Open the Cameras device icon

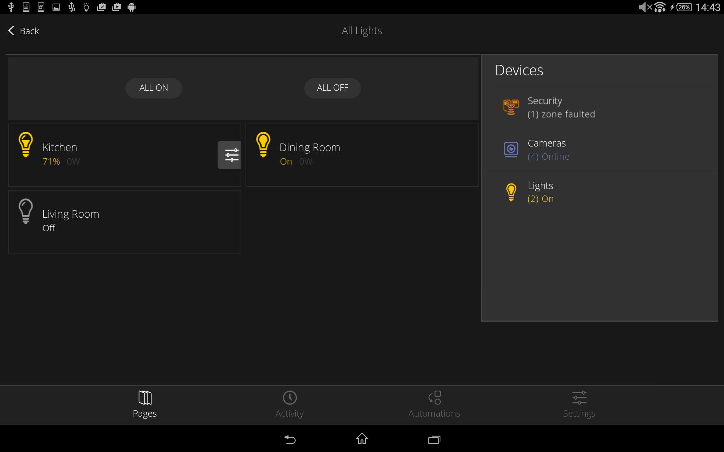point(511,149)
